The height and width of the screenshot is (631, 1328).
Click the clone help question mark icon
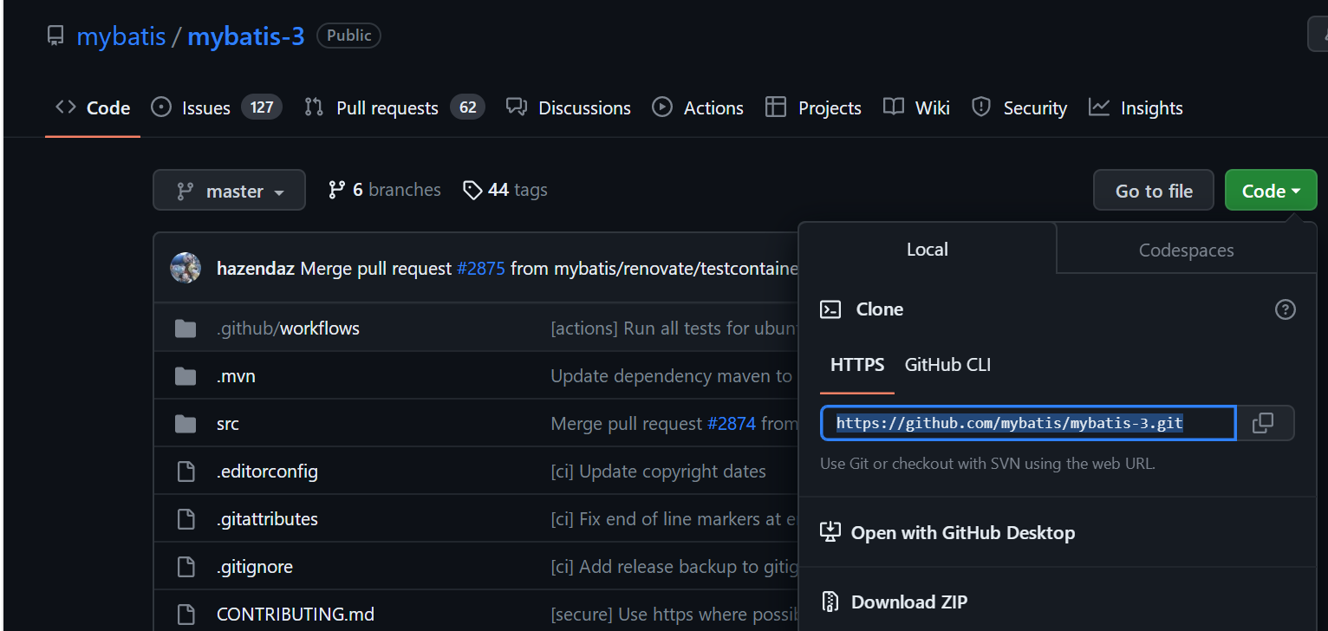1285,309
